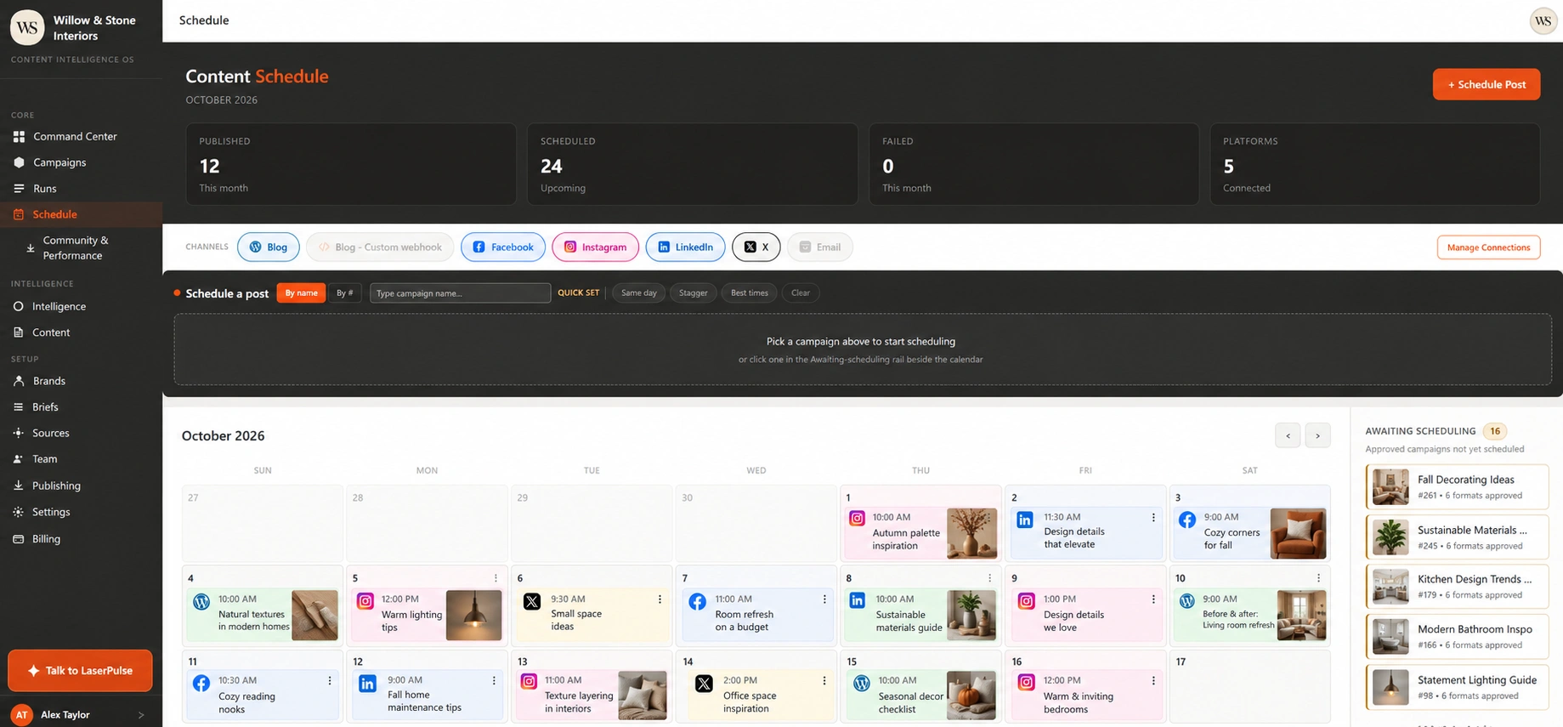Click the Brands person icon
The width and height of the screenshot is (1563, 727).
pyautogui.click(x=18, y=381)
